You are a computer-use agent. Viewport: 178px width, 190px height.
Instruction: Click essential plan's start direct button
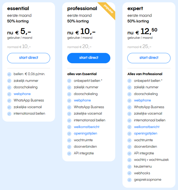pyautogui.click(x=29, y=58)
